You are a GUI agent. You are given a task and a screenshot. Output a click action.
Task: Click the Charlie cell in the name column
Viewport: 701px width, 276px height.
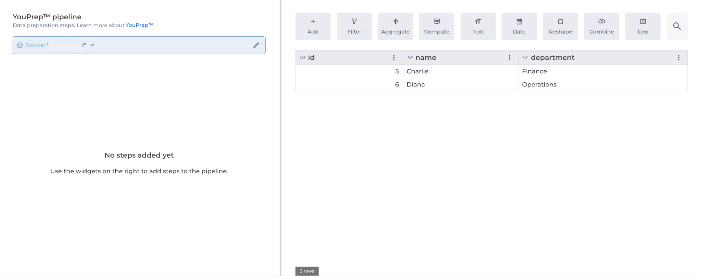(417, 71)
